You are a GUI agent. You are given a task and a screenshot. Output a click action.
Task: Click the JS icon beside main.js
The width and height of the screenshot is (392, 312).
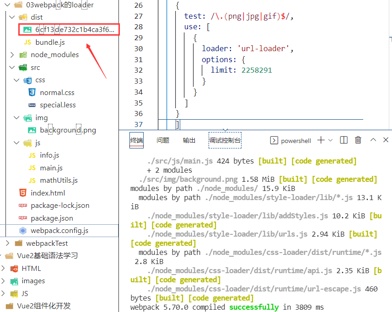pos(32,168)
